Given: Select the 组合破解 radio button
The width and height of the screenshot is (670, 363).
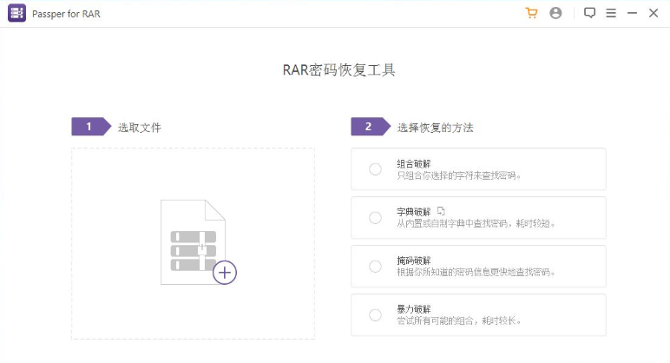Looking at the screenshot, I should 375,168.
